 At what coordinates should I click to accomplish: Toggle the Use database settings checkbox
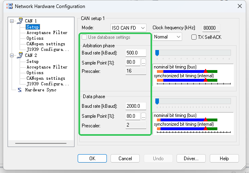[84, 37]
